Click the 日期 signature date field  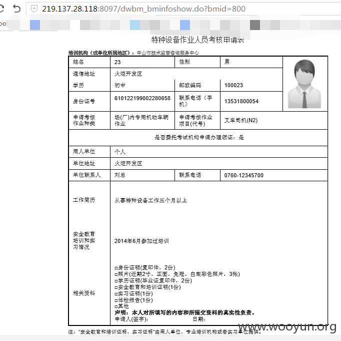(199, 319)
